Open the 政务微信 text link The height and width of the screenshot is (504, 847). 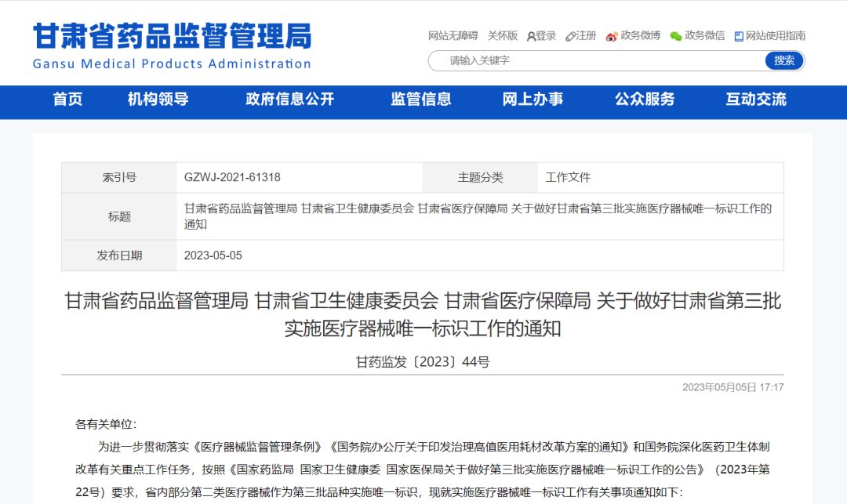coord(704,35)
